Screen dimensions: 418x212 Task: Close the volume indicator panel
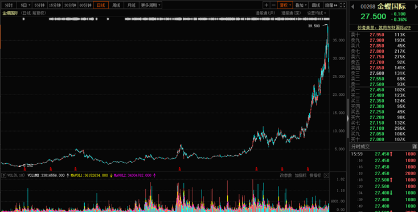point(326,175)
